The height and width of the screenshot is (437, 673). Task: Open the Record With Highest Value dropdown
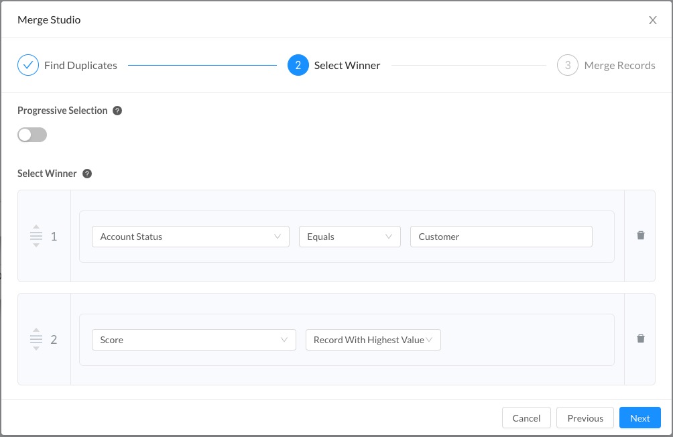pyautogui.click(x=373, y=340)
